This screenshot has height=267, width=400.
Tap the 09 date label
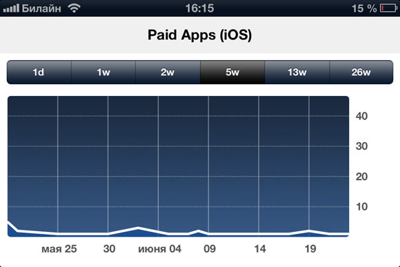tap(210, 249)
